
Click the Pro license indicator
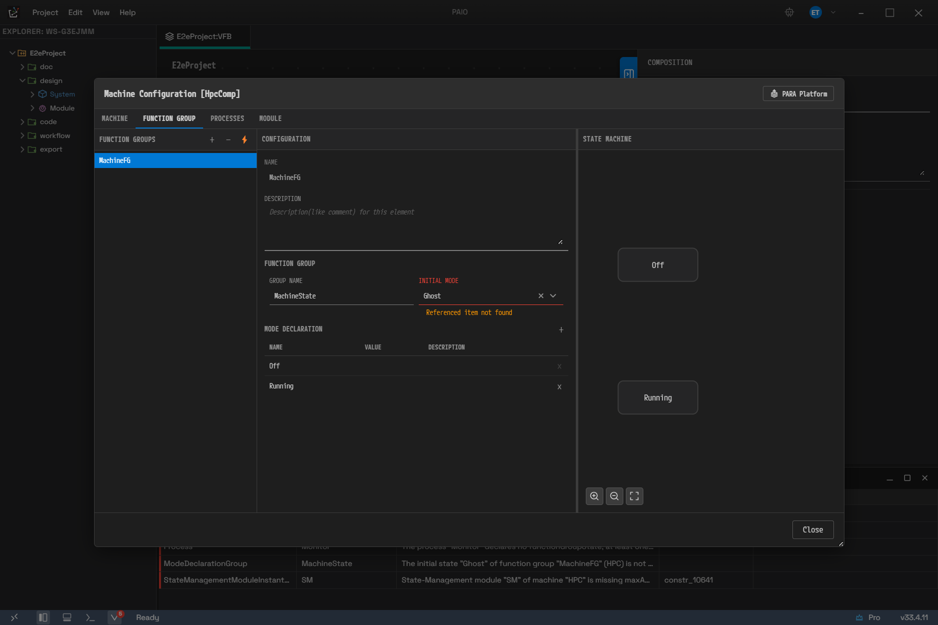pyautogui.click(x=868, y=617)
